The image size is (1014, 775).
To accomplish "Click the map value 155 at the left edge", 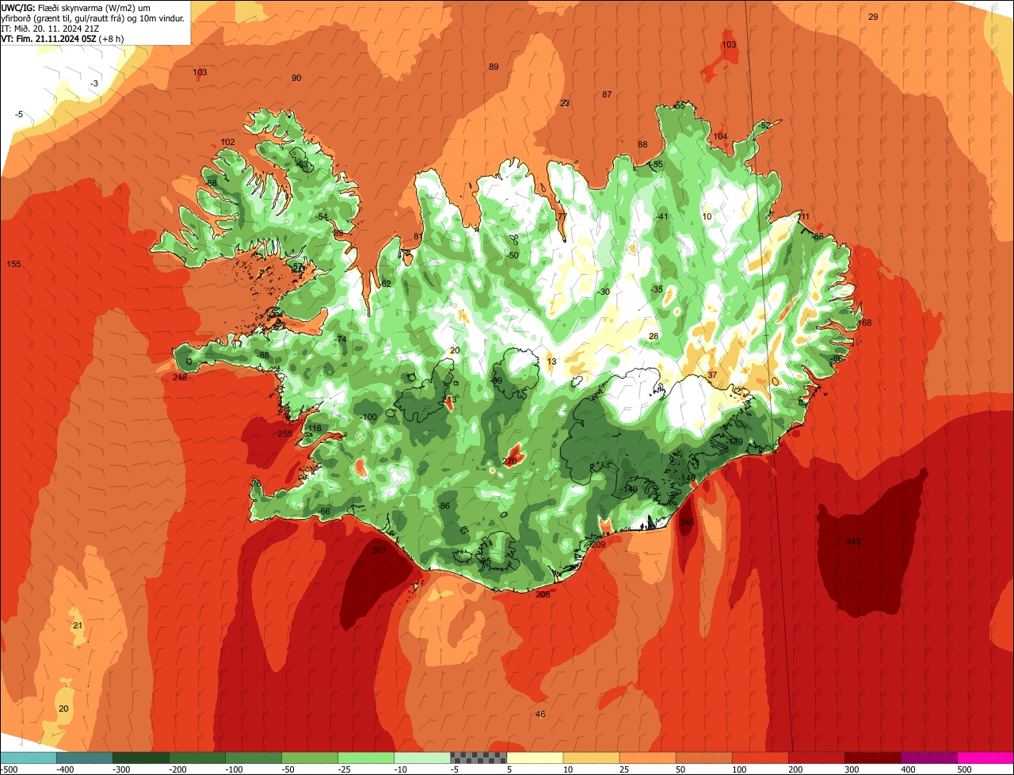I will pos(13,264).
